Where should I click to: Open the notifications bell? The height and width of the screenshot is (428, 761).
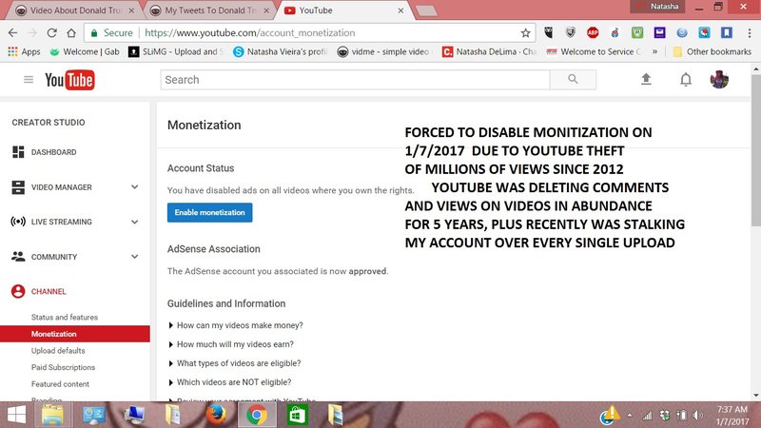tap(685, 79)
